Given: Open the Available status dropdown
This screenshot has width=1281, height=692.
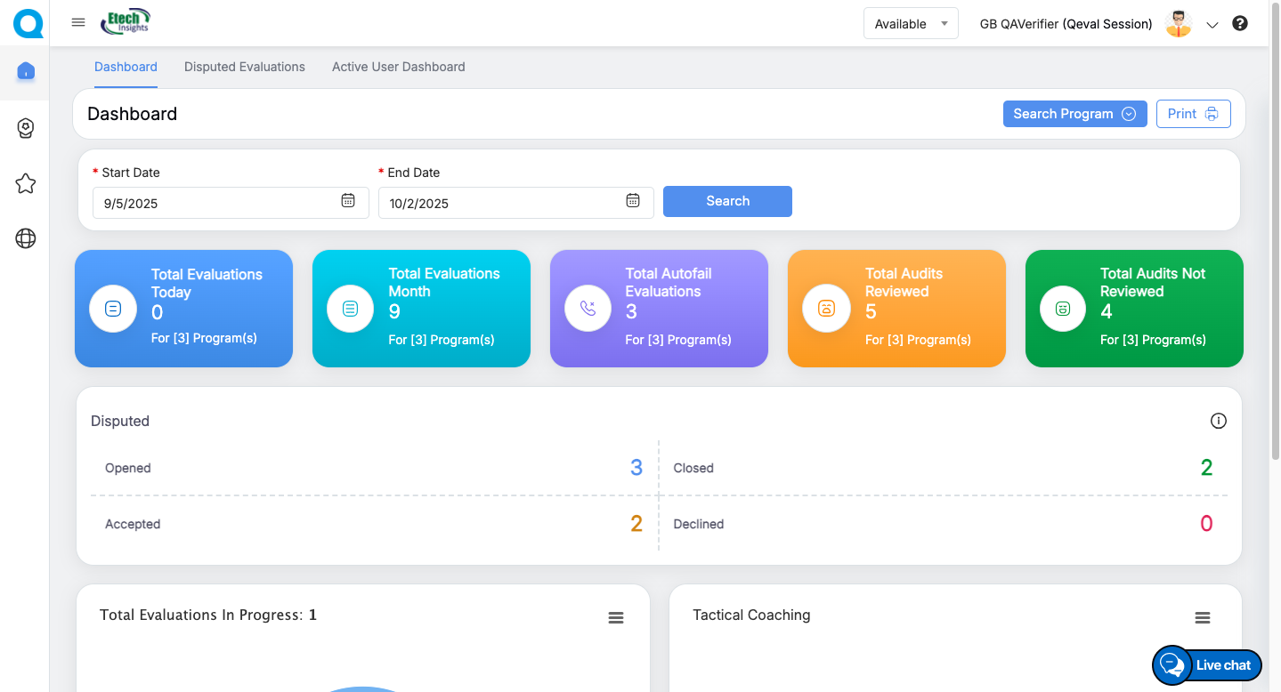Looking at the screenshot, I should [x=910, y=24].
